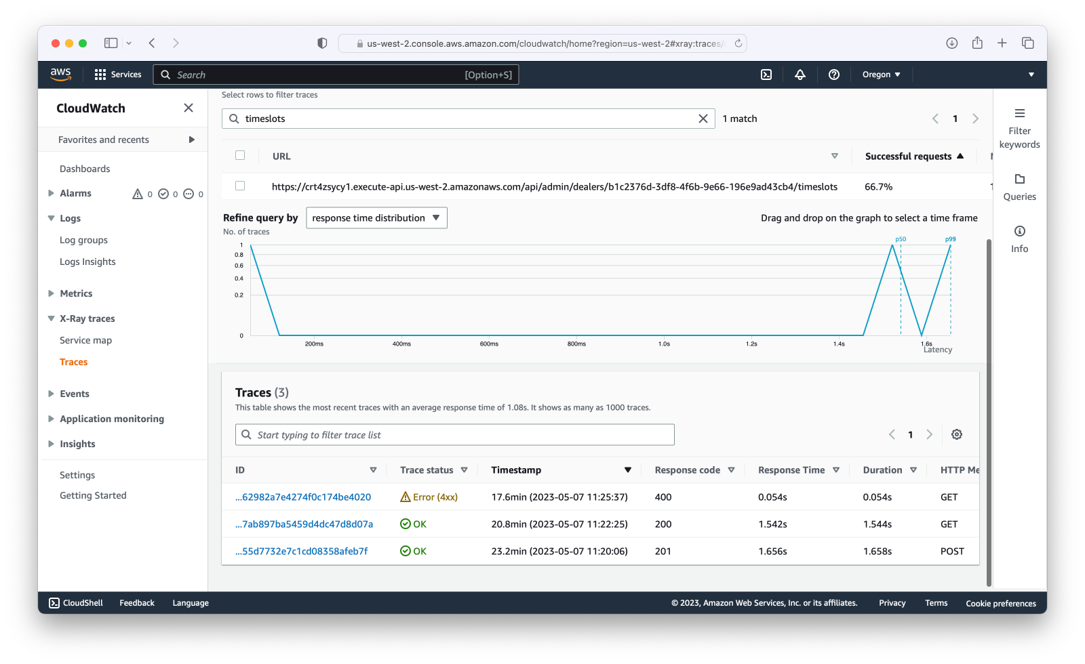Open Service map
1085x664 pixels.
tap(85, 340)
